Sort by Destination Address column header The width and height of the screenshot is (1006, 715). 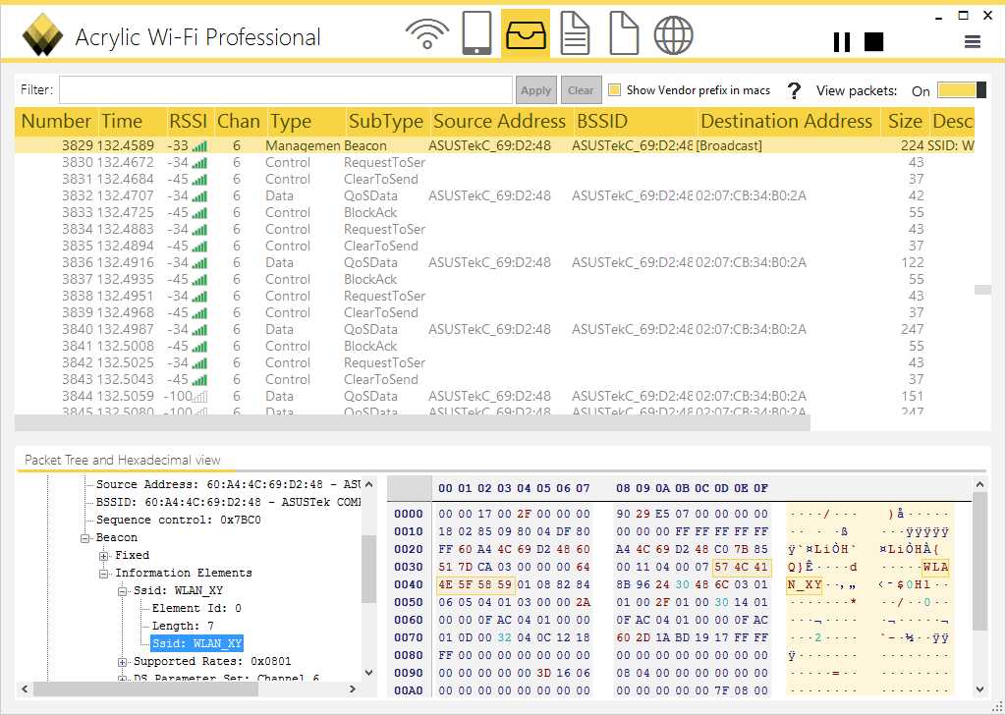coord(789,121)
